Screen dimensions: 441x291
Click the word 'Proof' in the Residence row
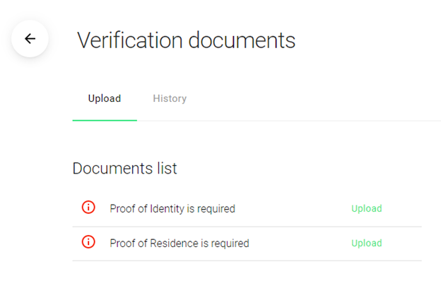coord(122,244)
